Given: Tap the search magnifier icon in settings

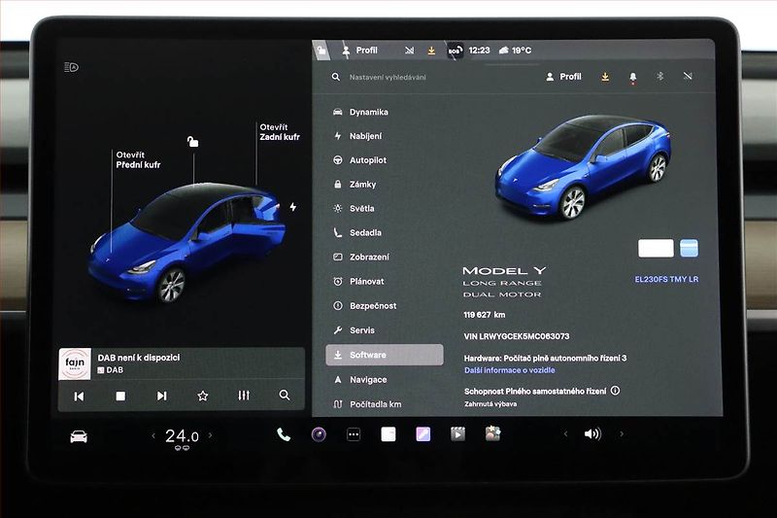Looking at the screenshot, I should 336,78.
